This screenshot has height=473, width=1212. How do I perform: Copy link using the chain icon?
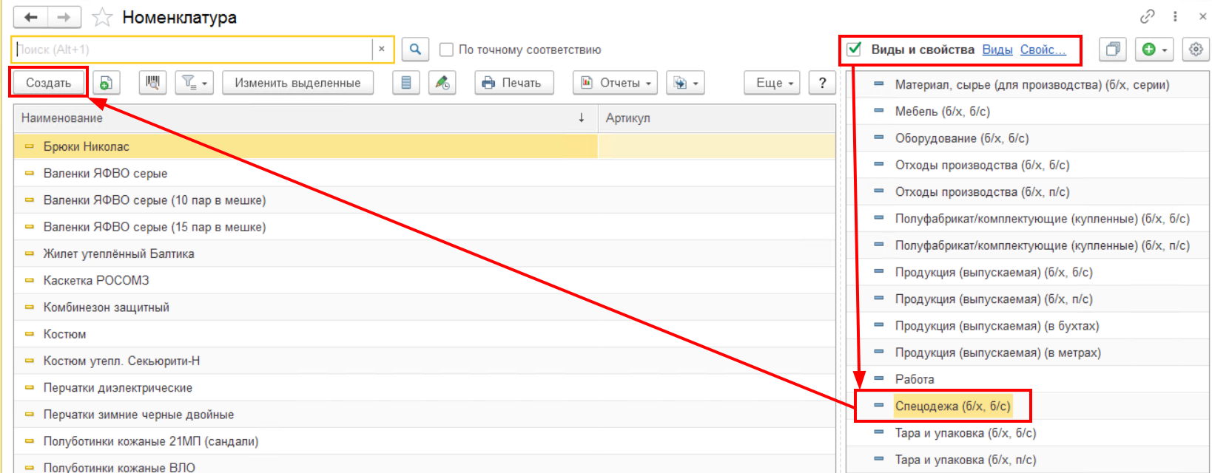[1148, 16]
